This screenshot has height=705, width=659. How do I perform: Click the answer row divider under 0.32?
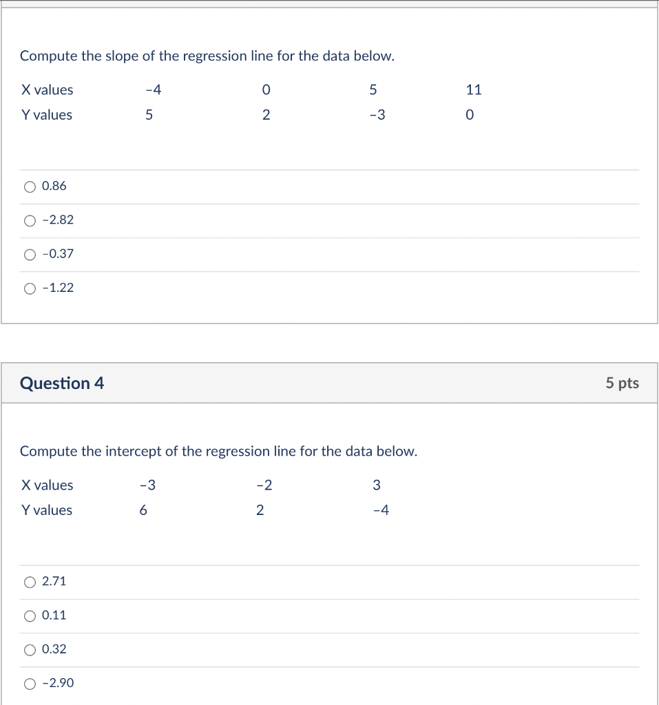click(x=331, y=666)
